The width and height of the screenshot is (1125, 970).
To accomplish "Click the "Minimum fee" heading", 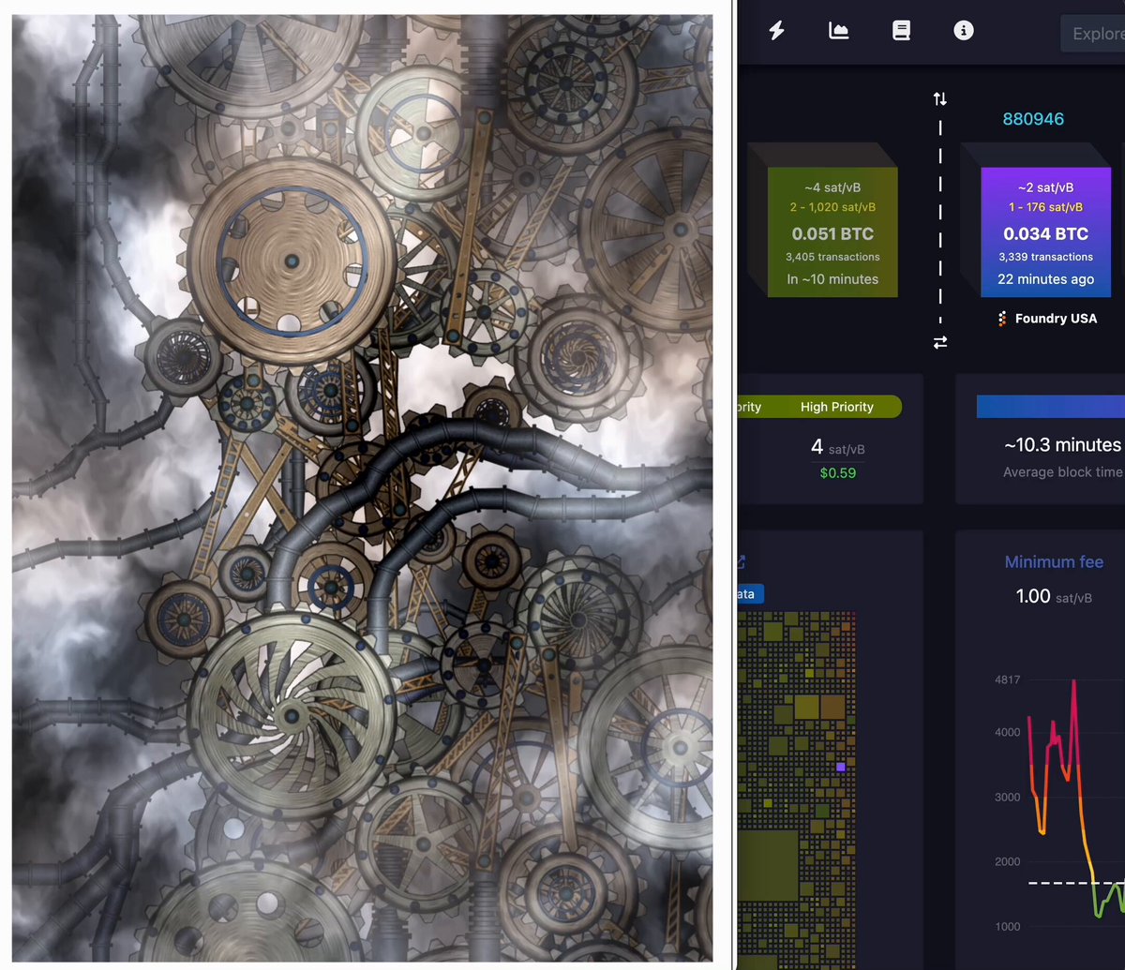I will [1054, 562].
